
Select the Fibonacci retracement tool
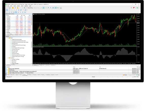tap(21, 10)
